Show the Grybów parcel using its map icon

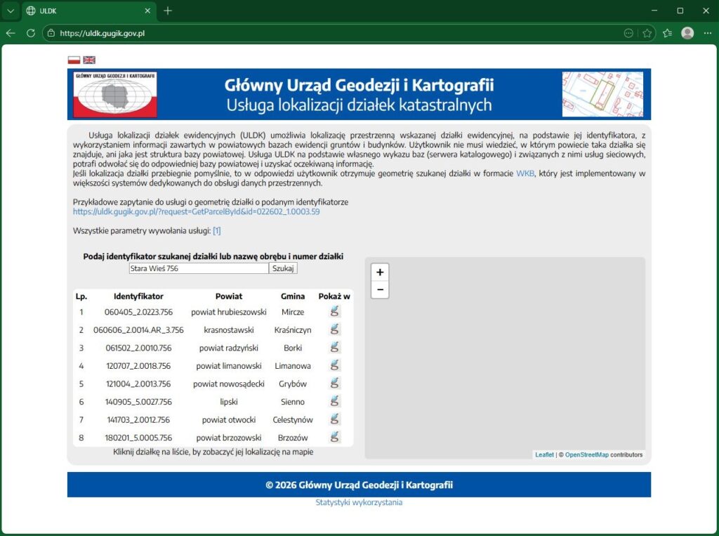pyautogui.click(x=335, y=382)
